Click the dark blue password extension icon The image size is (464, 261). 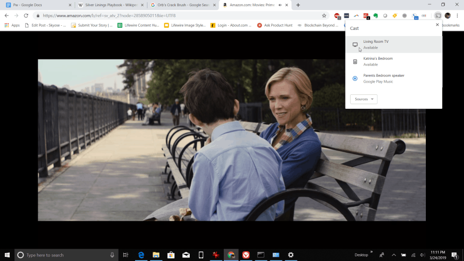pos(346,15)
